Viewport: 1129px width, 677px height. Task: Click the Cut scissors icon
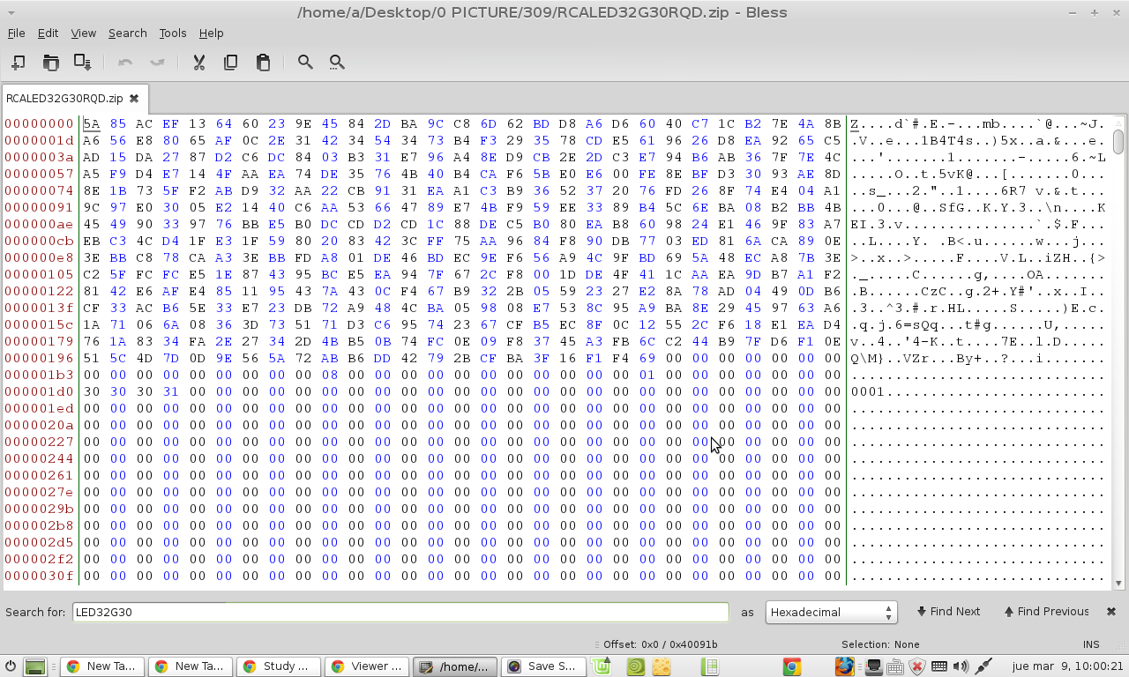pos(198,62)
